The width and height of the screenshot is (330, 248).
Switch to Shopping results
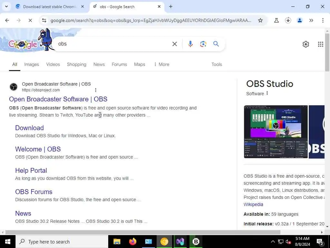(x=77, y=64)
